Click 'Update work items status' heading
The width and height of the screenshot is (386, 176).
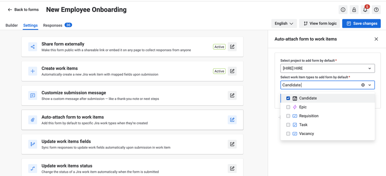click(67, 166)
